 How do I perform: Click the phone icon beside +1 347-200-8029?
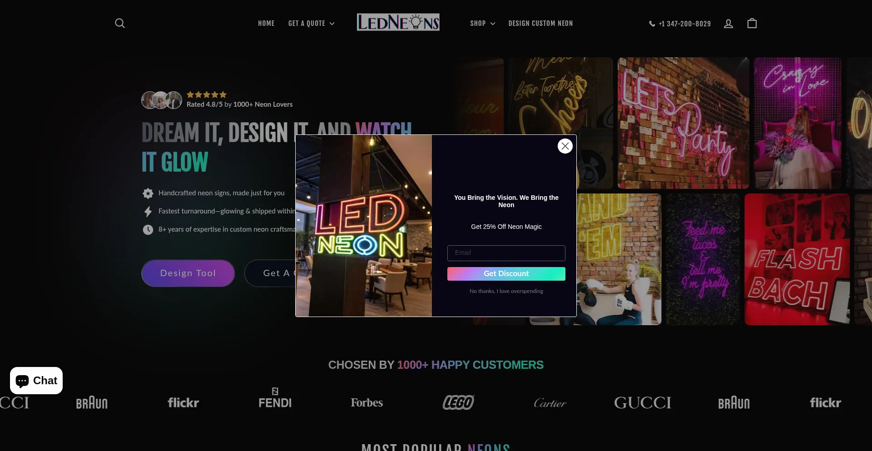tap(652, 24)
